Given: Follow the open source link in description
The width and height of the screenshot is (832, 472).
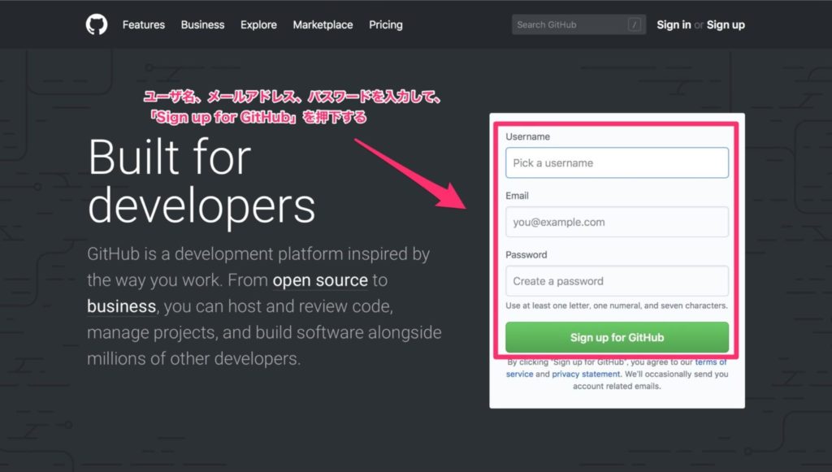Looking at the screenshot, I should pyautogui.click(x=320, y=280).
